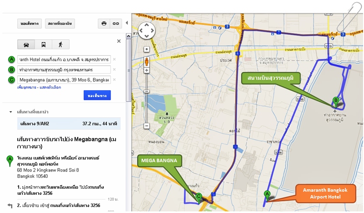Click the สถานที่ของฉัน button

[x=60, y=24]
